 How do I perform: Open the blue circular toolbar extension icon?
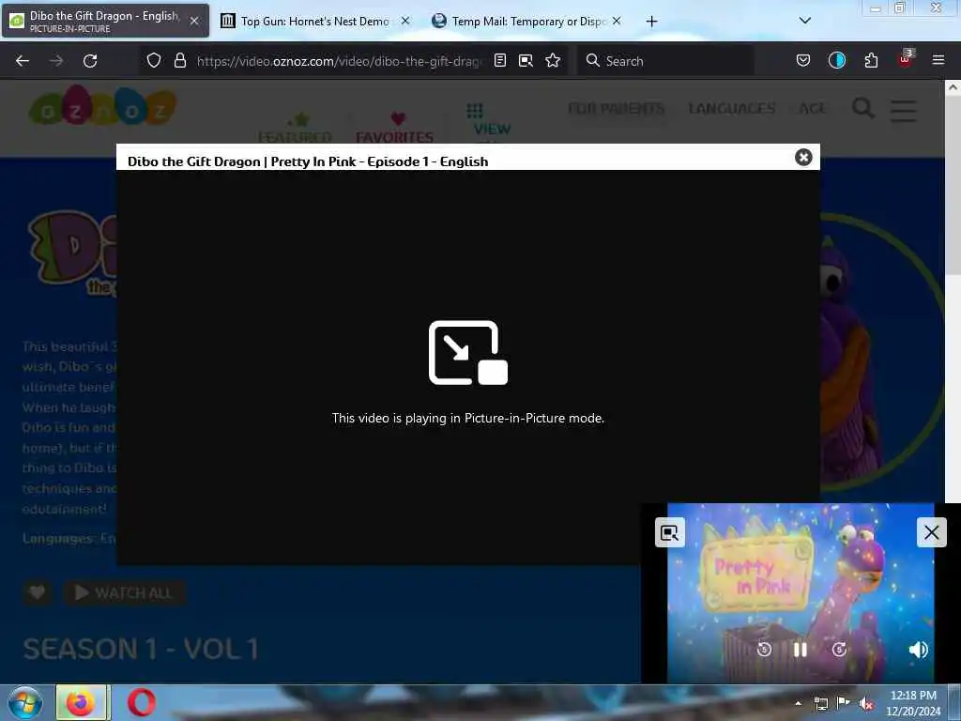[836, 60]
